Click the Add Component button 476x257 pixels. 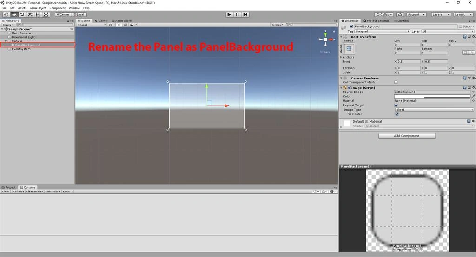(407, 136)
